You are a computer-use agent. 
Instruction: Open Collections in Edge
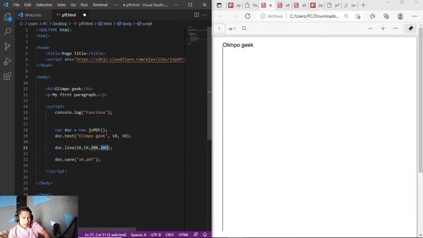[x=386, y=16]
